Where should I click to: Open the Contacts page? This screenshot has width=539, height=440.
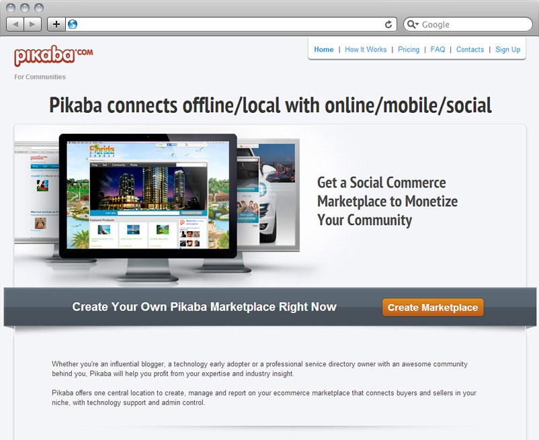tap(470, 50)
